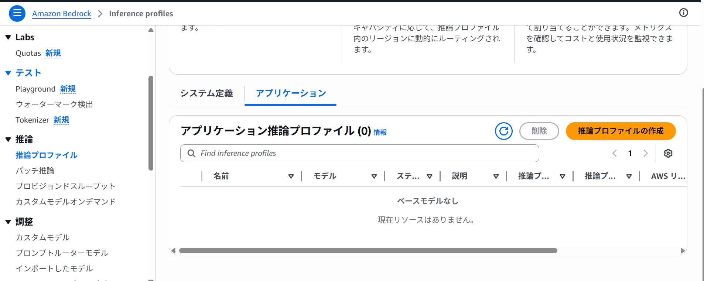
Task: Sort by ステ... status column arrow
Action: pyautogui.click(x=430, y=177)
